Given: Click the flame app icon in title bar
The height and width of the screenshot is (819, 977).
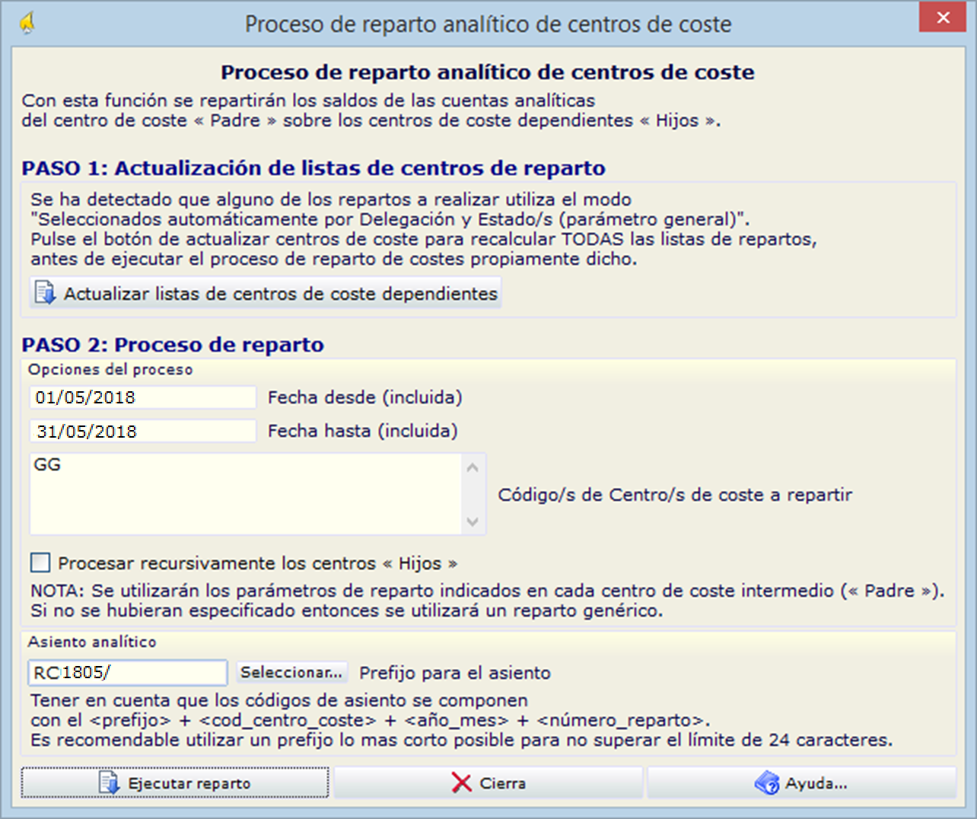Looking at the screenshot, I should 27,24.
